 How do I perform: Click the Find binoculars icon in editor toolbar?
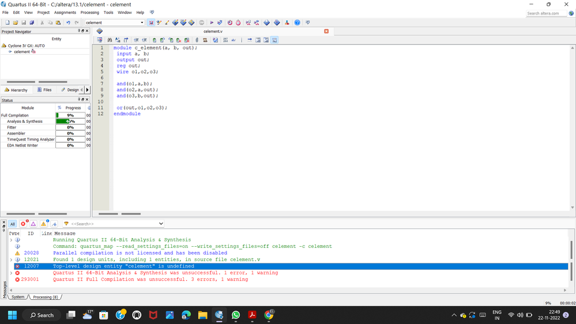coord(110,40)
